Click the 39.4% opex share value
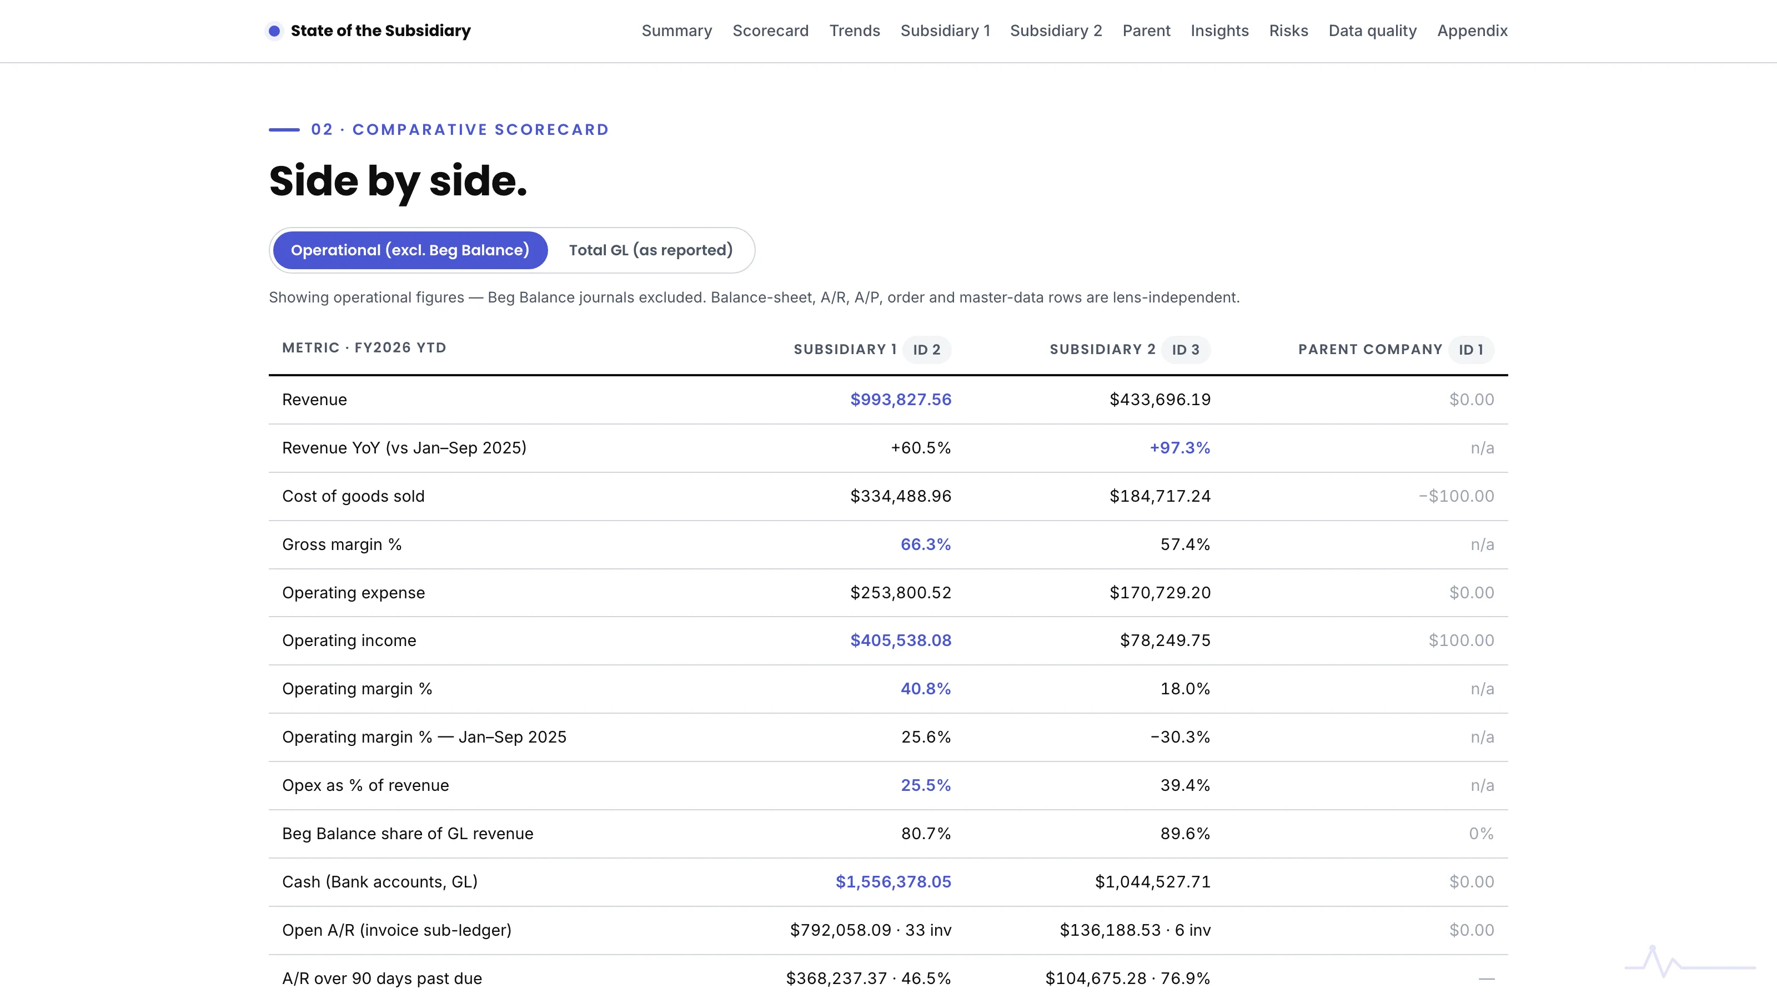This screenshot has width=1777, height=999. click(x=1184, y=785)
